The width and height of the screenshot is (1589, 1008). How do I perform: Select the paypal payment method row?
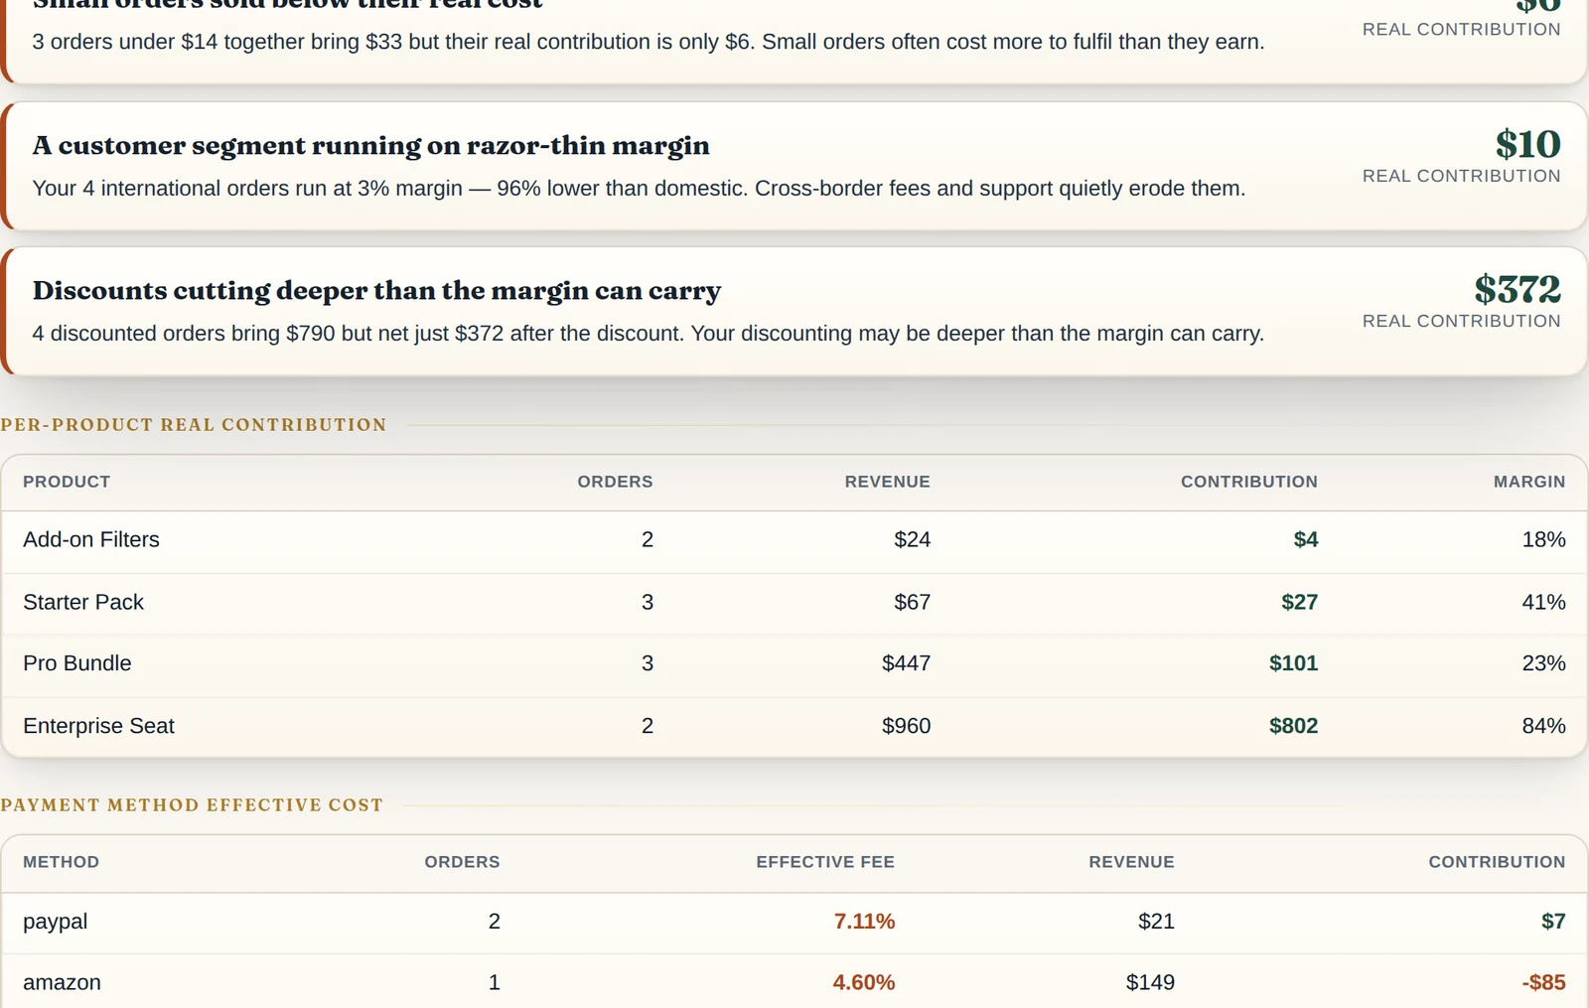pyautogui.click(x=794, y=923)
